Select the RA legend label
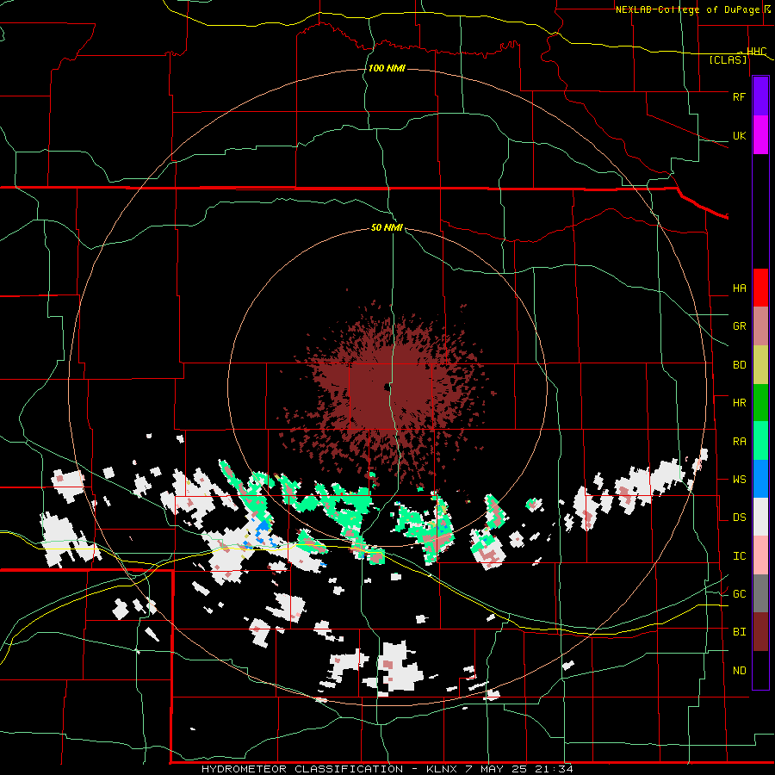The width and height of the screenshot is (775, 775). pos(739,442)
